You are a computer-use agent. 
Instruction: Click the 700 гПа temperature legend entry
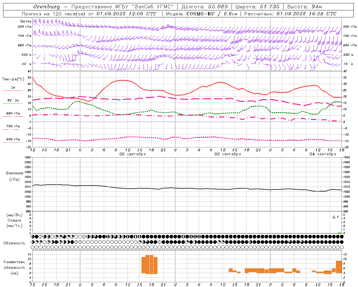click(13, 126)
